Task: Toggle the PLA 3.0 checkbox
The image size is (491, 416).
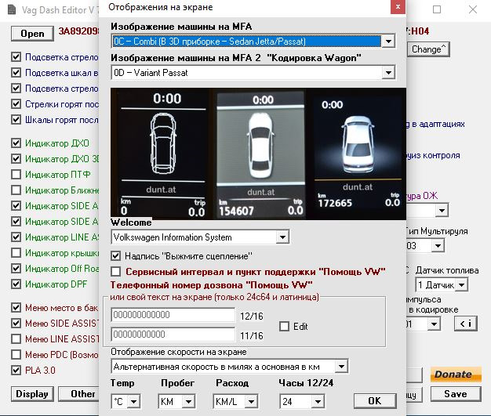Action: coord(16,370)
